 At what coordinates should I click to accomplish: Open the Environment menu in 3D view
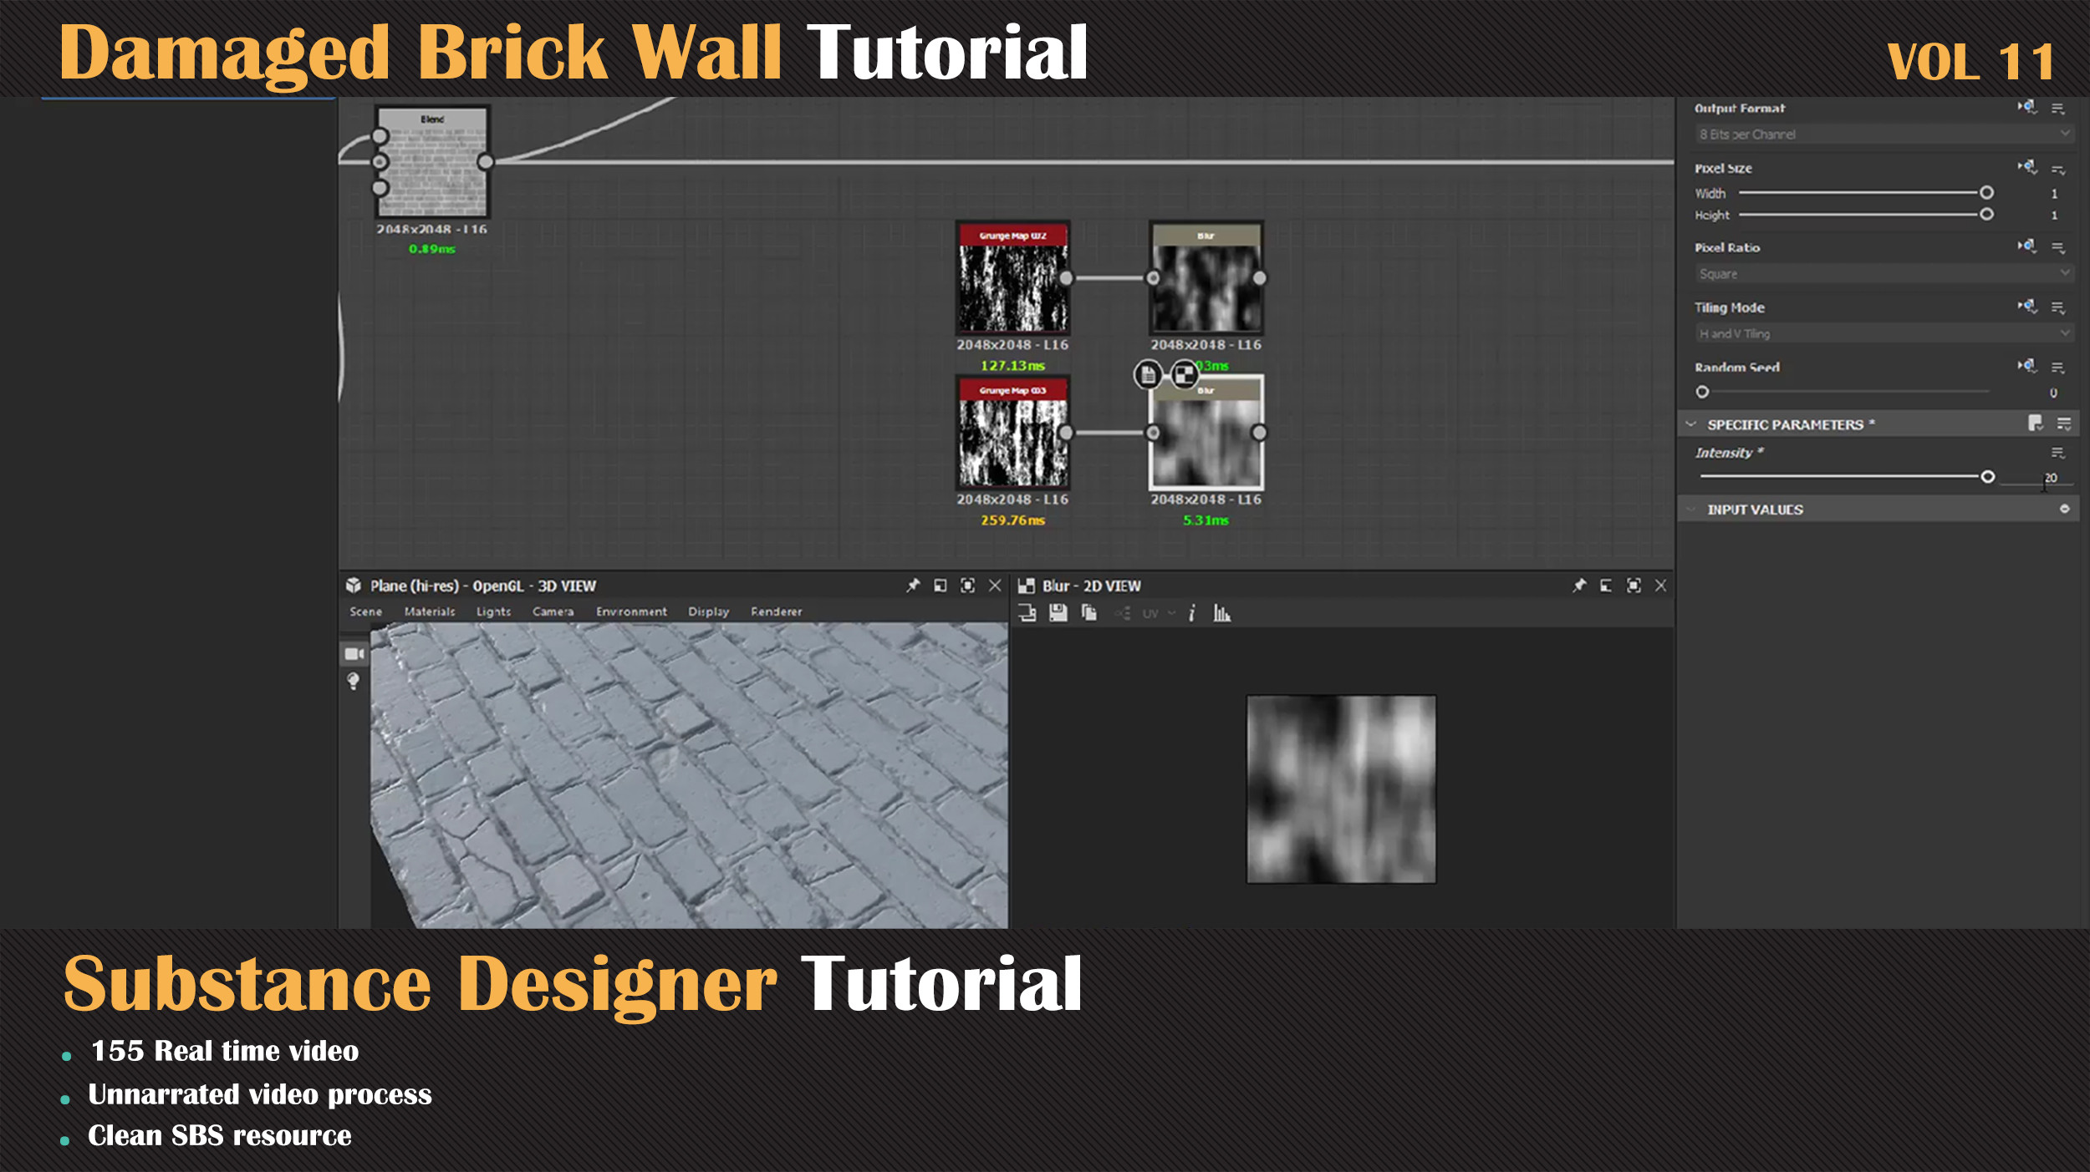coord(631,611)
